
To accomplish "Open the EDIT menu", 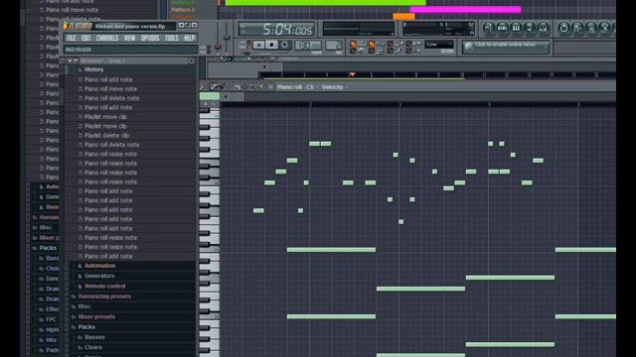I will pos(86,38).
